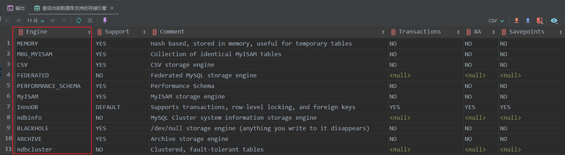Screen dimensions: 565x155
Task: Click the compare data icon
Action: tap(540, 20)
